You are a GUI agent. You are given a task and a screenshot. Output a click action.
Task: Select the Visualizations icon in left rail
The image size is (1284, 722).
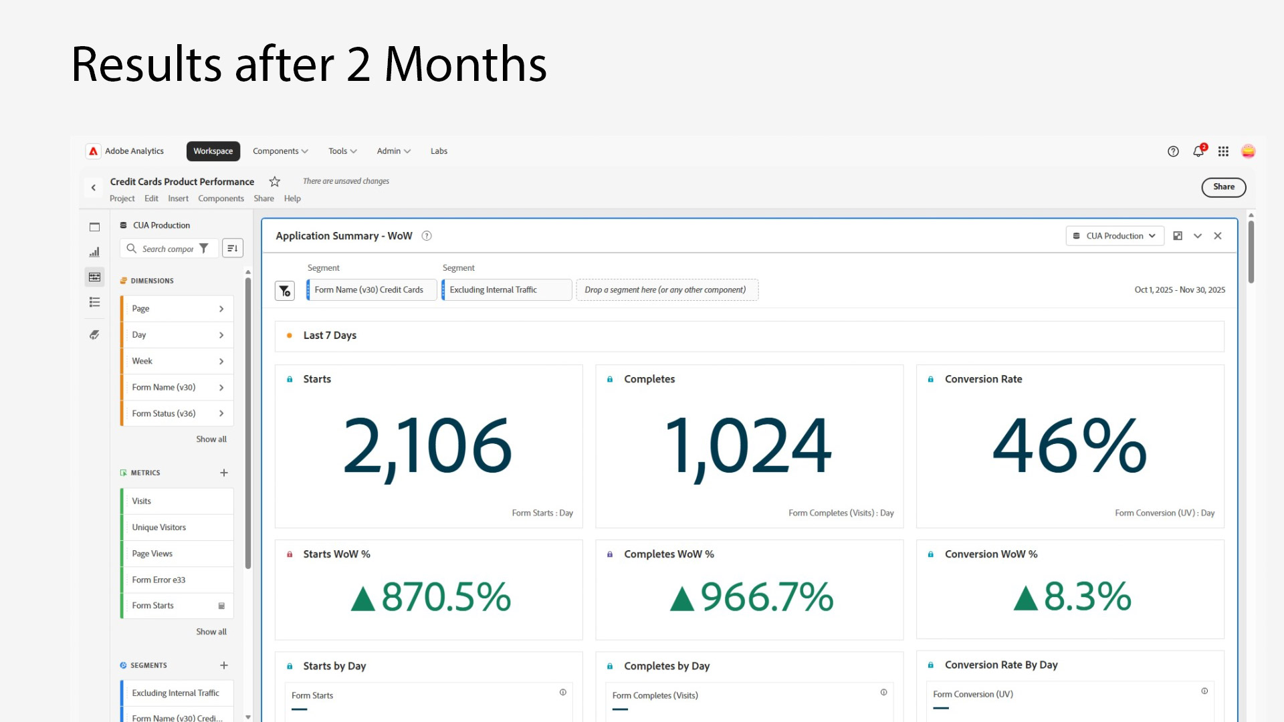coord(94,252)
